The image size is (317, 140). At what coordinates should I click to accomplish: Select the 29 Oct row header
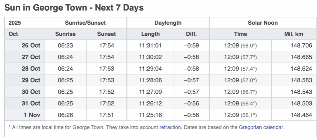[x=30, y=80]
